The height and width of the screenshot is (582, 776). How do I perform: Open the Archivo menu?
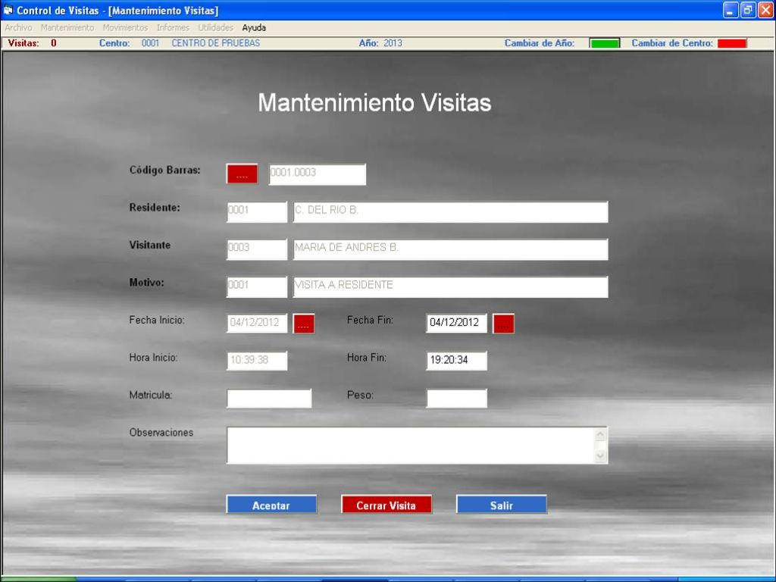(x=18, y=27)
